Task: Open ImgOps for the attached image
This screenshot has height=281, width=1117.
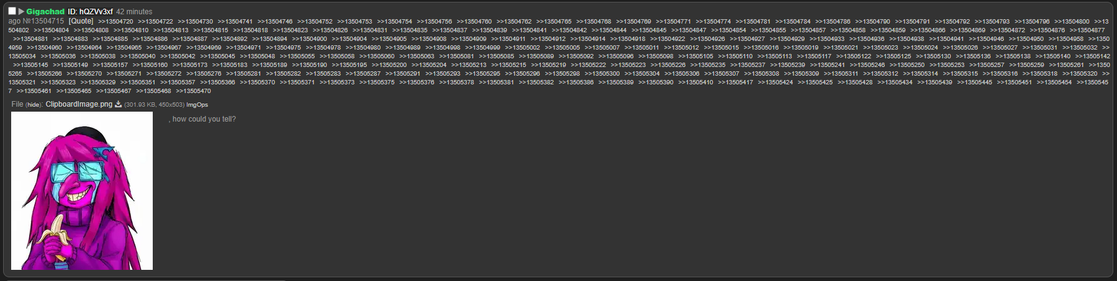Action: click(x=197, y=105)
